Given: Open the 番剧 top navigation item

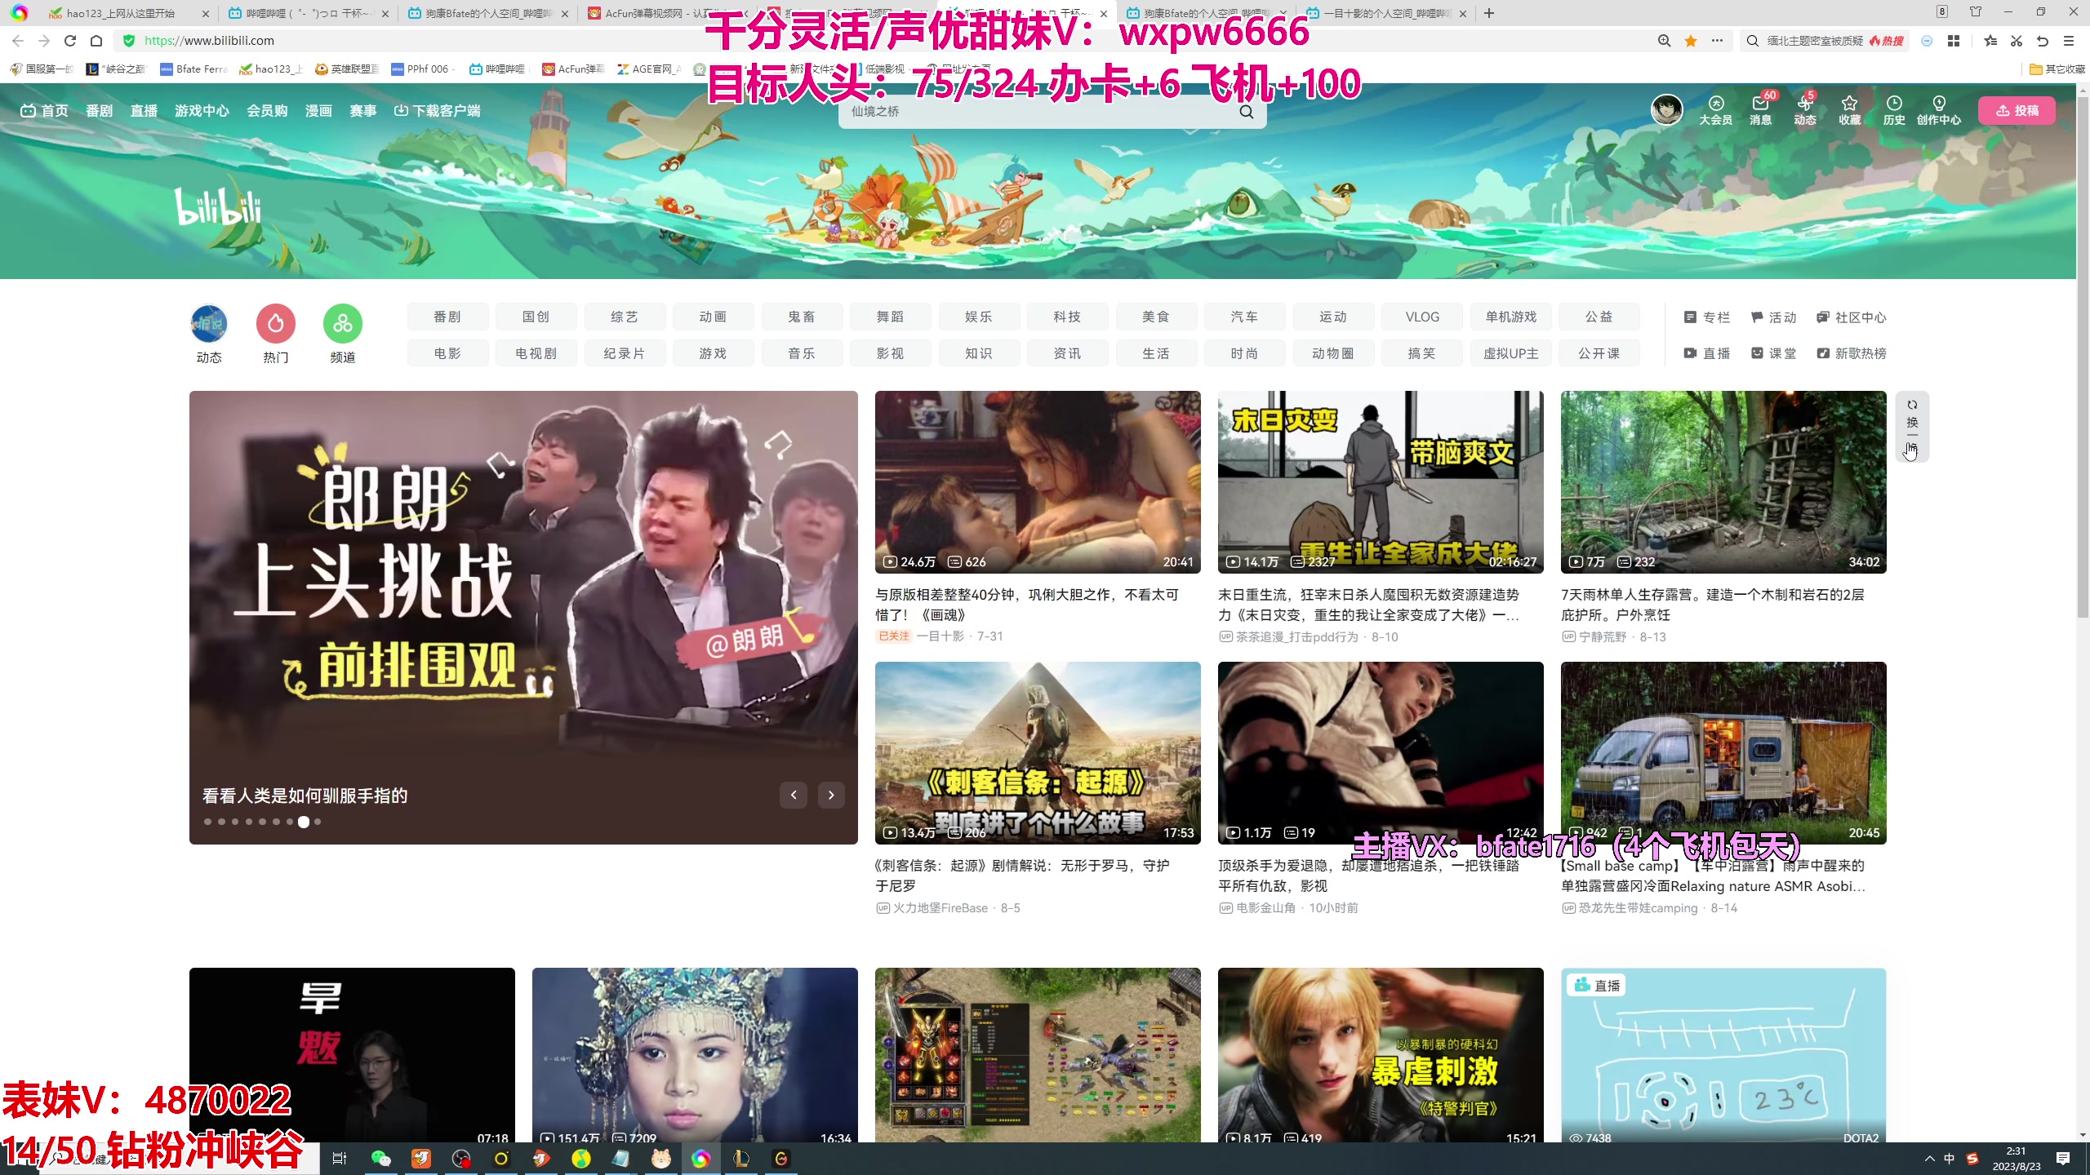Looking at the screenshot, I should (x=99, y=111).
